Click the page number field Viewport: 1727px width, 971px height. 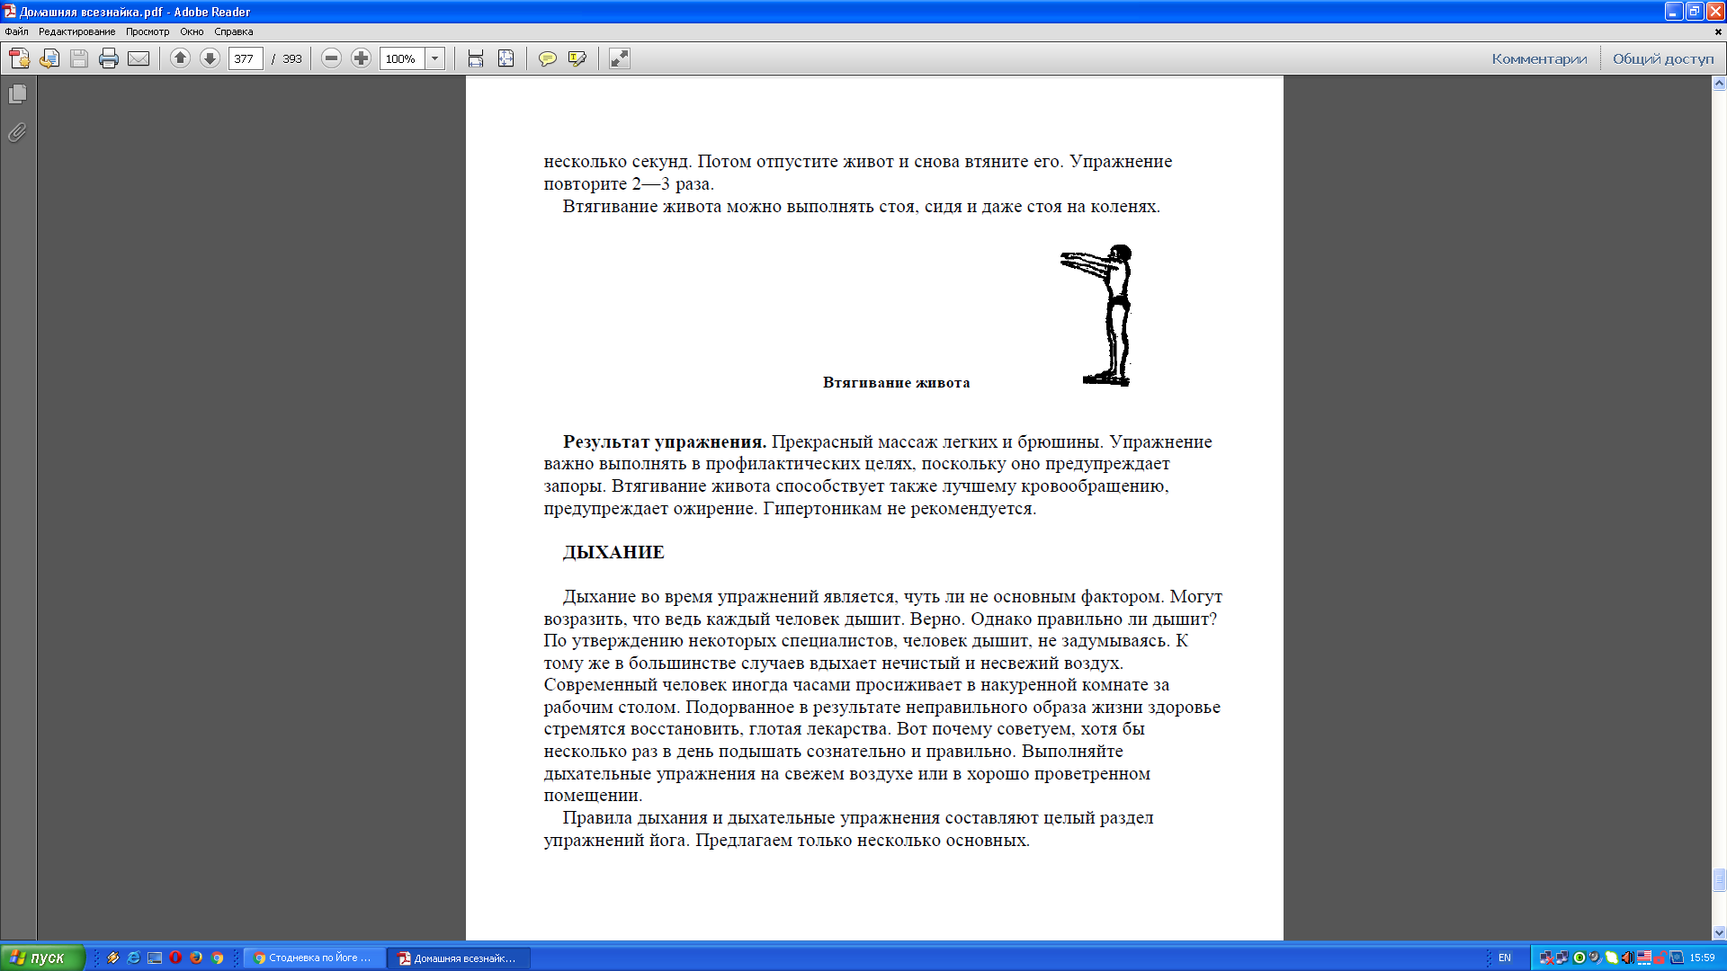[245, 58]
